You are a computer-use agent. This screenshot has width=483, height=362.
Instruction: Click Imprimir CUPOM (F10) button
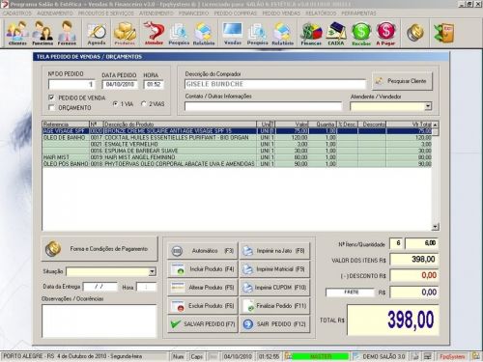[274, 288]
